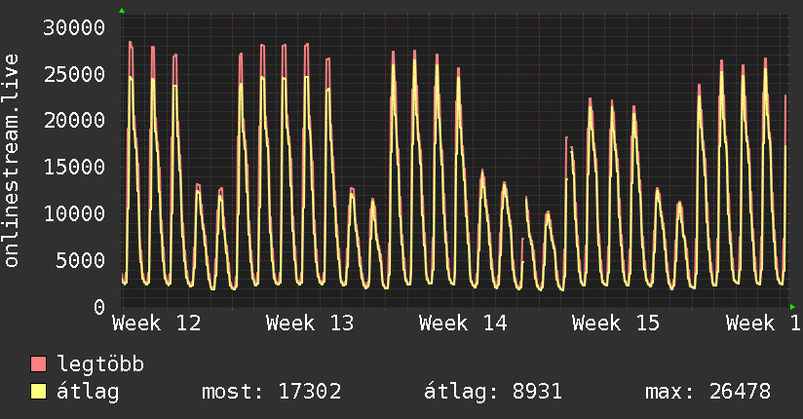Click the 5000 y-axis label

click(x=81, y=261)
